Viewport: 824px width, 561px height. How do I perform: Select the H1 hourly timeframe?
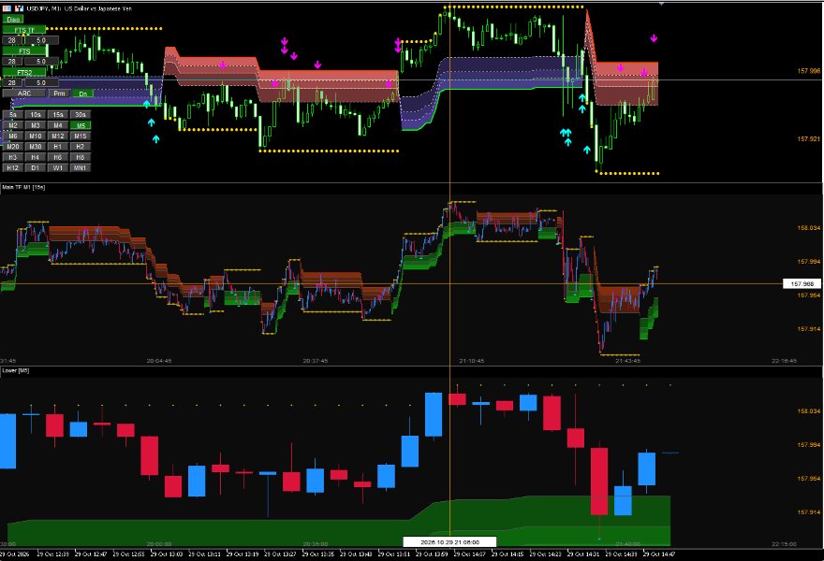click(x=58, y=147)
